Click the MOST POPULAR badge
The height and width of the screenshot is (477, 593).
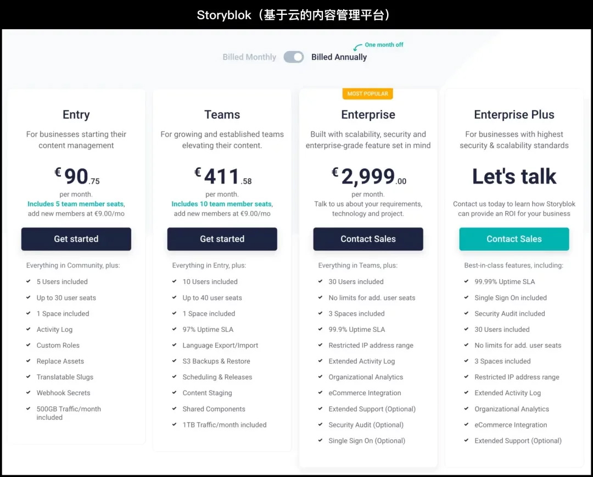pyautogui.click(x=367, y=93)
